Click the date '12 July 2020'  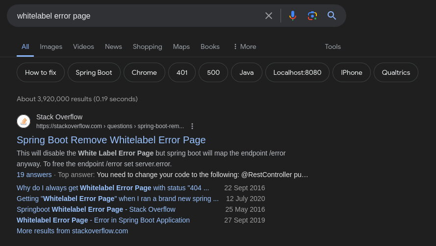pos(246,199)
